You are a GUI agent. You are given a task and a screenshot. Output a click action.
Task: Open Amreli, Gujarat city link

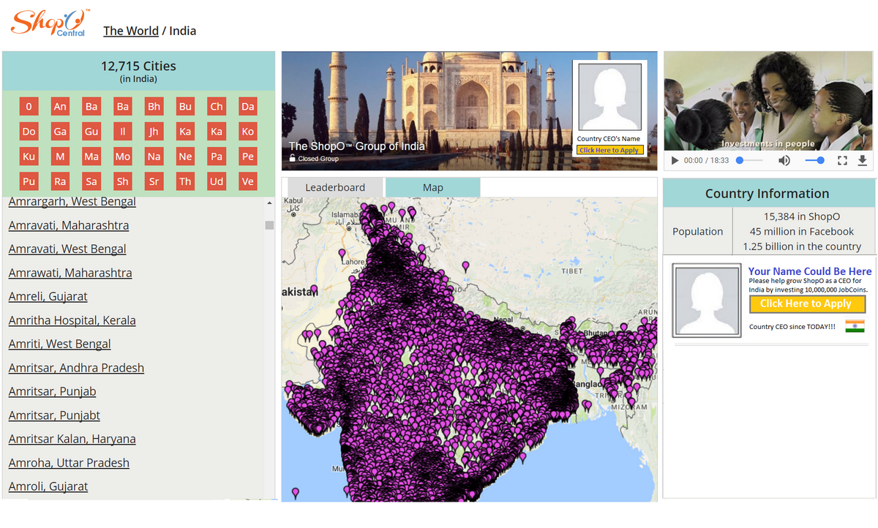click(48, 297)
